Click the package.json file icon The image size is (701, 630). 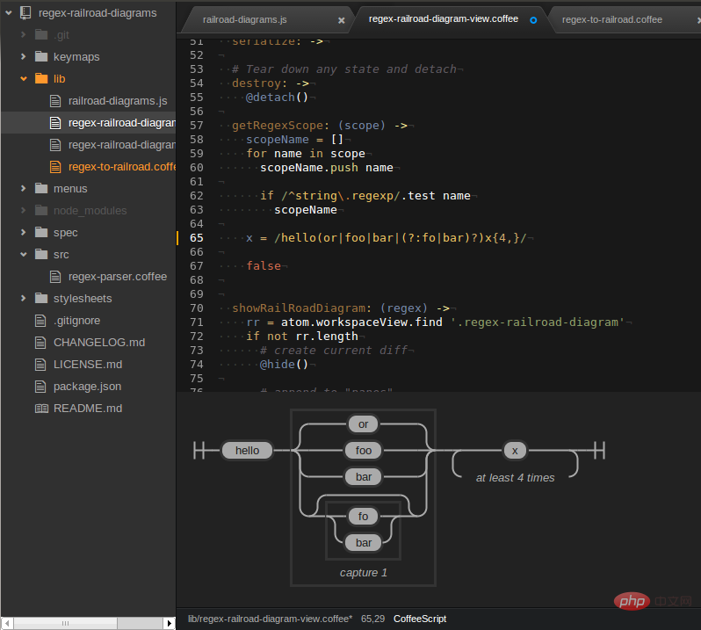coord(40,387)
